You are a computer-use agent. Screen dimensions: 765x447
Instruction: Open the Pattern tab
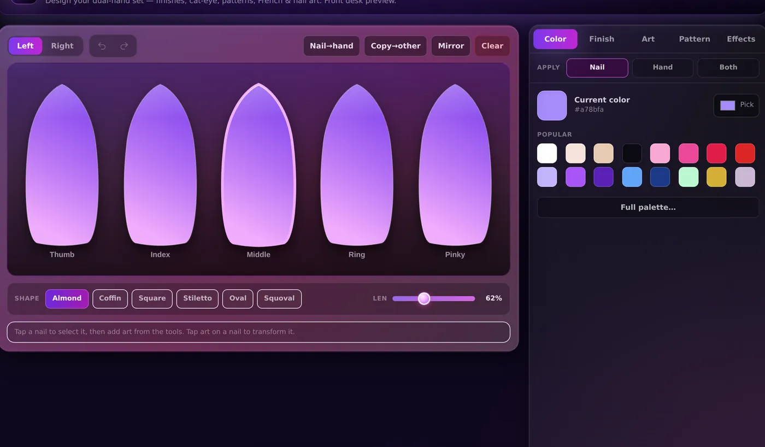[695, 39]
